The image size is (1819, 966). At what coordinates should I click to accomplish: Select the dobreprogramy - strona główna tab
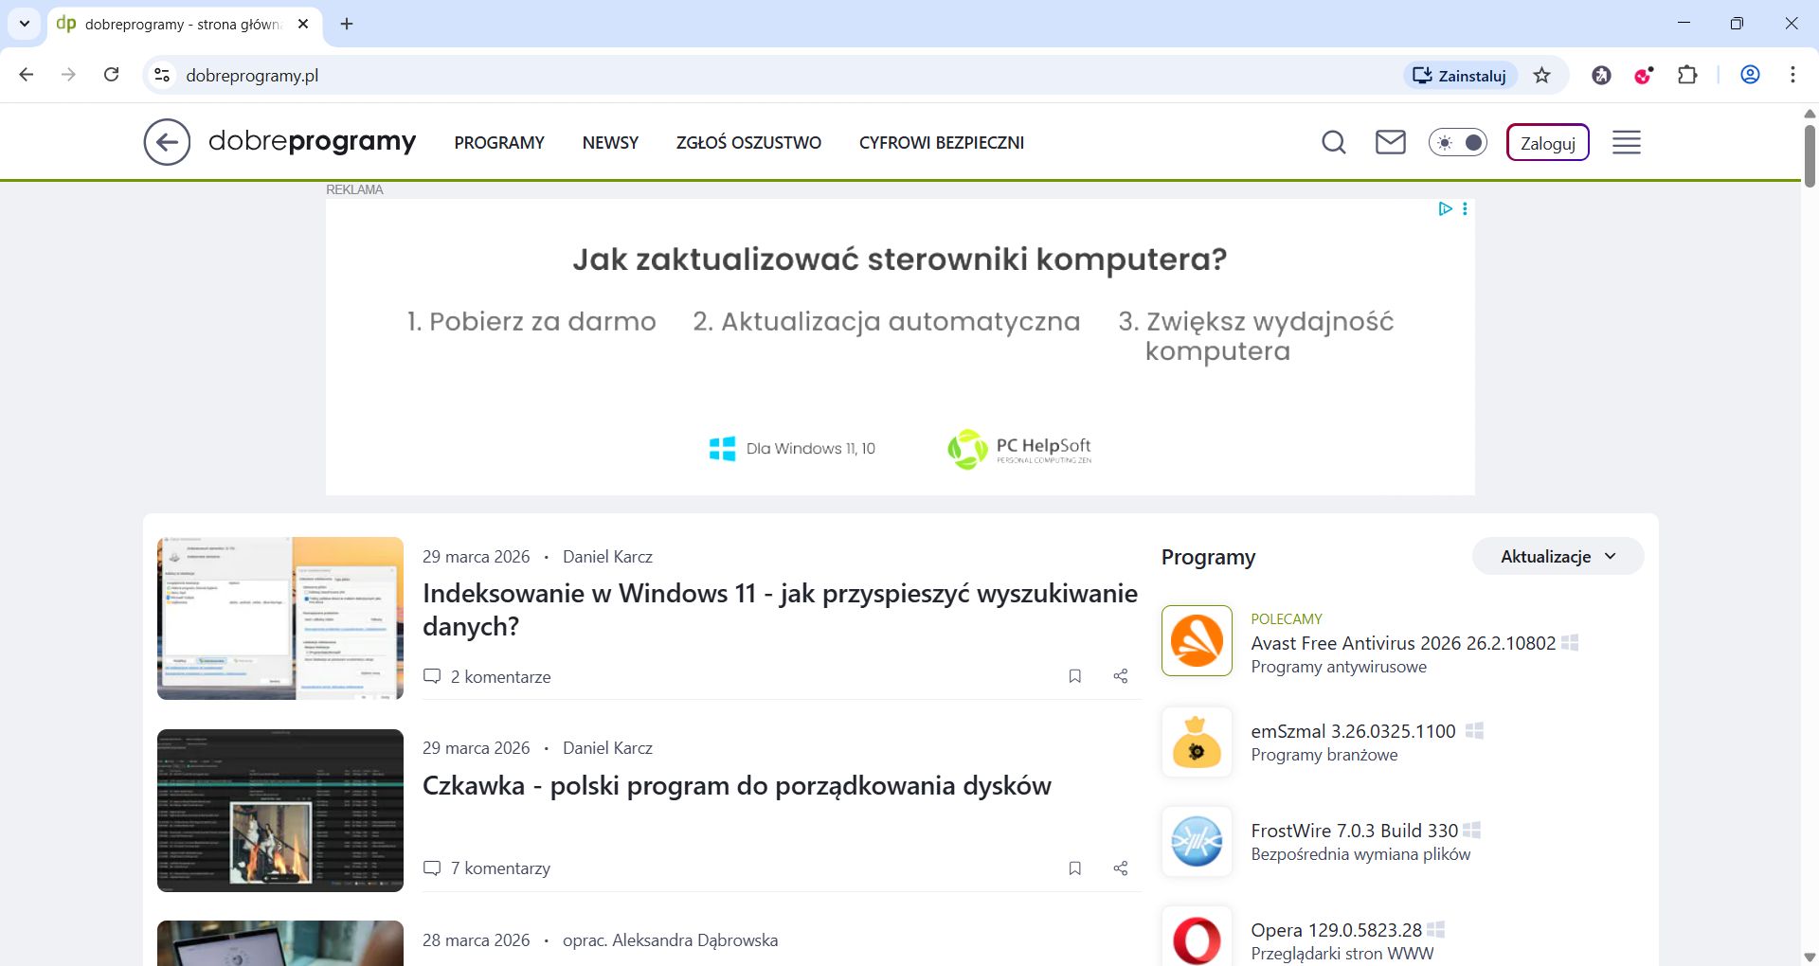[185, 24]
